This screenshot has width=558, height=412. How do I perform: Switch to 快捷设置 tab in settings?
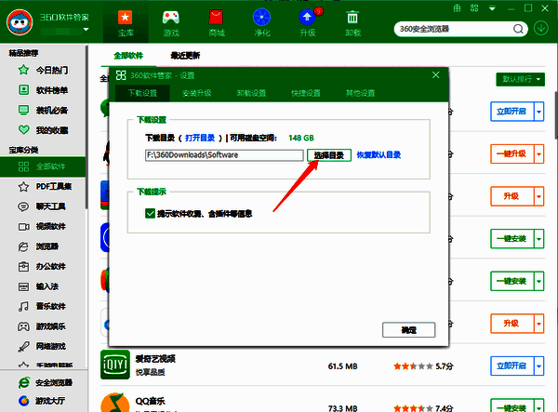tap(306, 93)
